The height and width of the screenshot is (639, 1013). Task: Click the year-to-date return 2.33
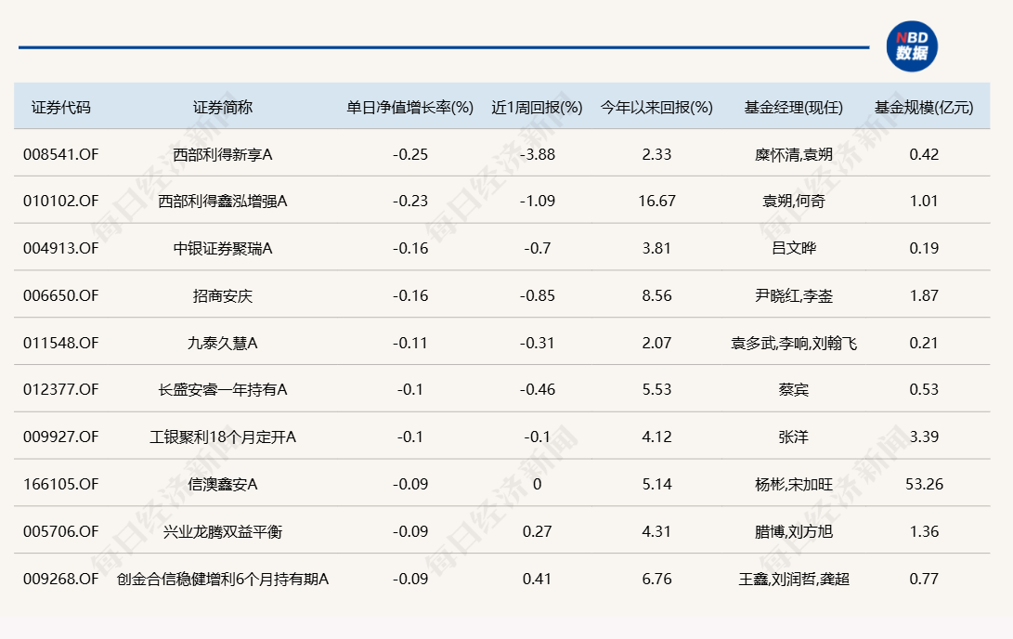point(657,154)
